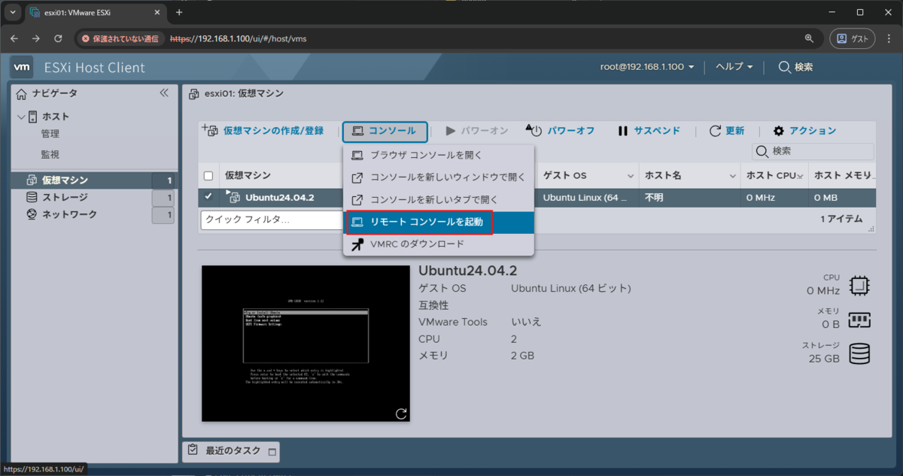Collapse the ホスト tree node

(x=21, y=117)
